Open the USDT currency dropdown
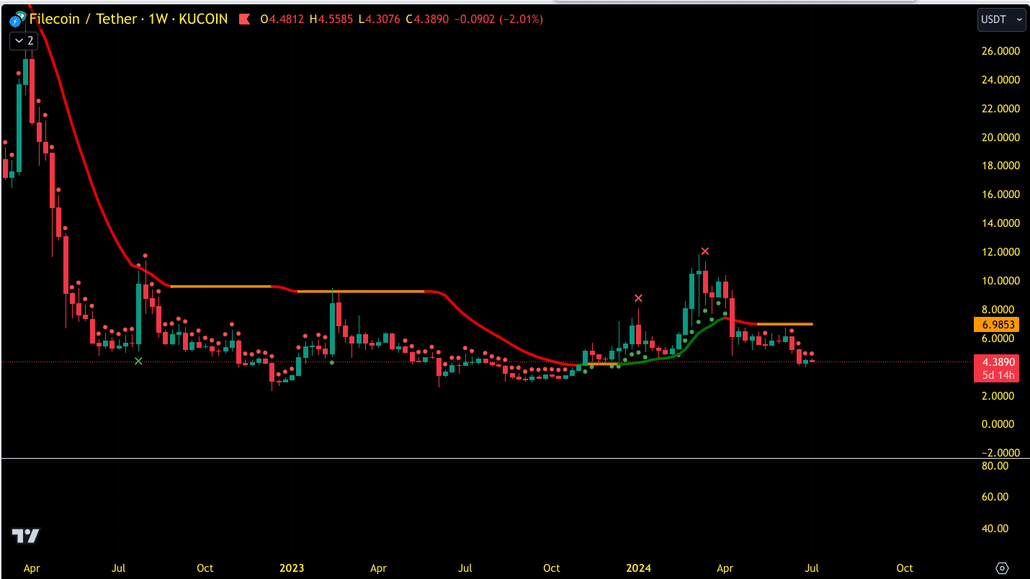1030x579 pixels. 1001,19
